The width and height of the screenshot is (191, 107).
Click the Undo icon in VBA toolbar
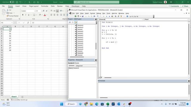click(98, 16)
